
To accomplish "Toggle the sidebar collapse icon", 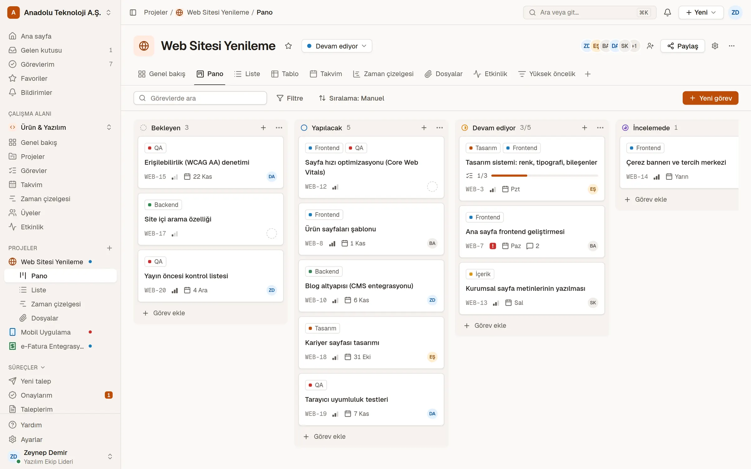I will pyautogui.click(x=133, y=13).
